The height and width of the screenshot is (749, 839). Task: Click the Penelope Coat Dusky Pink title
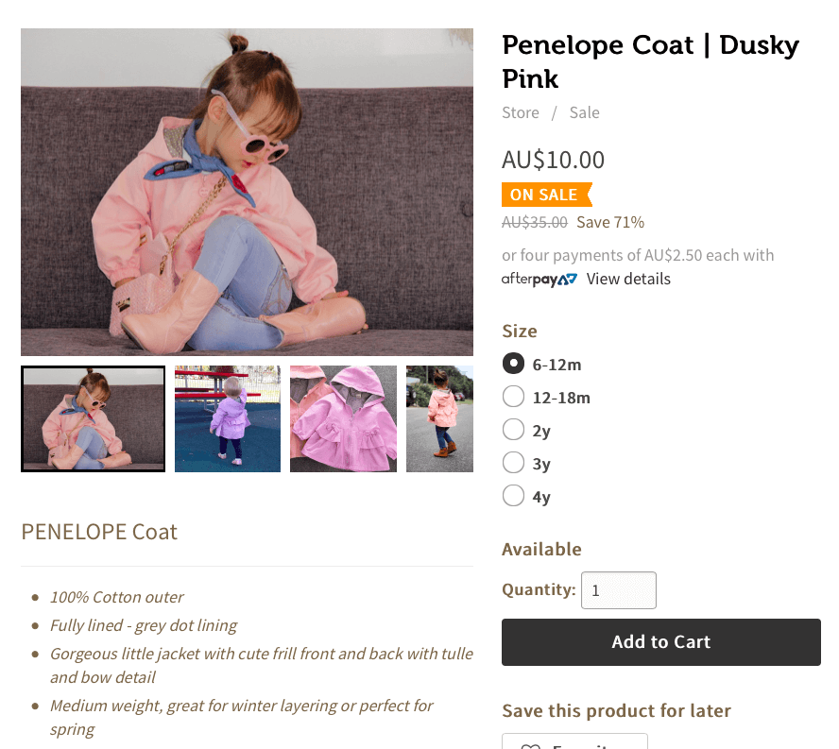(650, 61)
